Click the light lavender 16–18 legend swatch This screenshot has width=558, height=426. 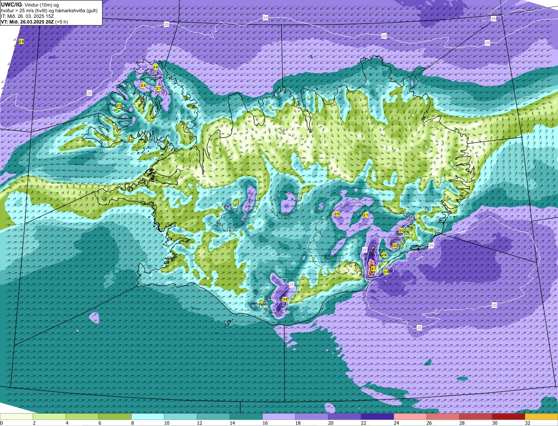[279, 416]
